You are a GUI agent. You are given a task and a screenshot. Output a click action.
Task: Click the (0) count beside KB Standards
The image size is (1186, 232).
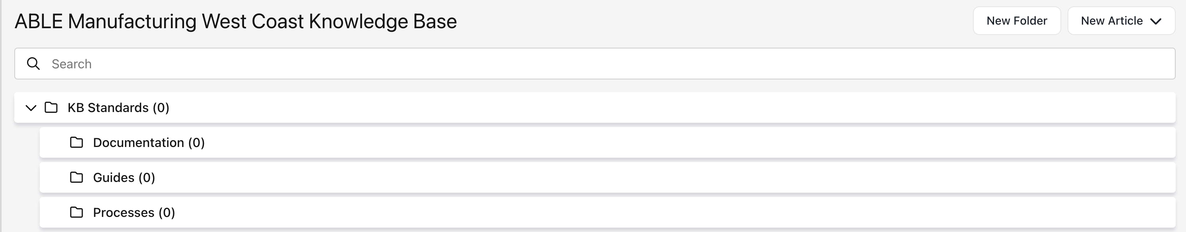(161, 108)
